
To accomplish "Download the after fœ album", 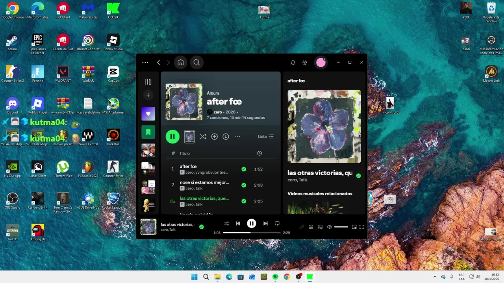I will tap(226, 136).
